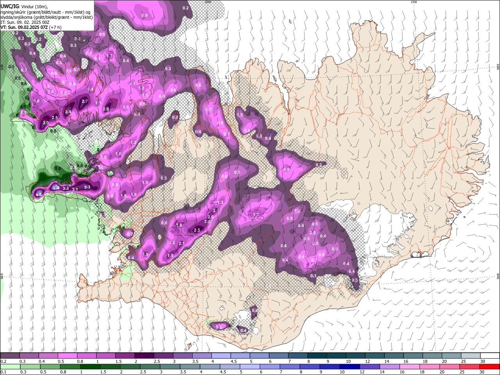Select the darkest green 1 rain legend swatch
This screenshot has width=500, height=375.
pos(90,366)
